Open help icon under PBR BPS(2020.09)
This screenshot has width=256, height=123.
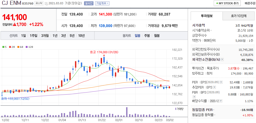click(x=194, y=97)
